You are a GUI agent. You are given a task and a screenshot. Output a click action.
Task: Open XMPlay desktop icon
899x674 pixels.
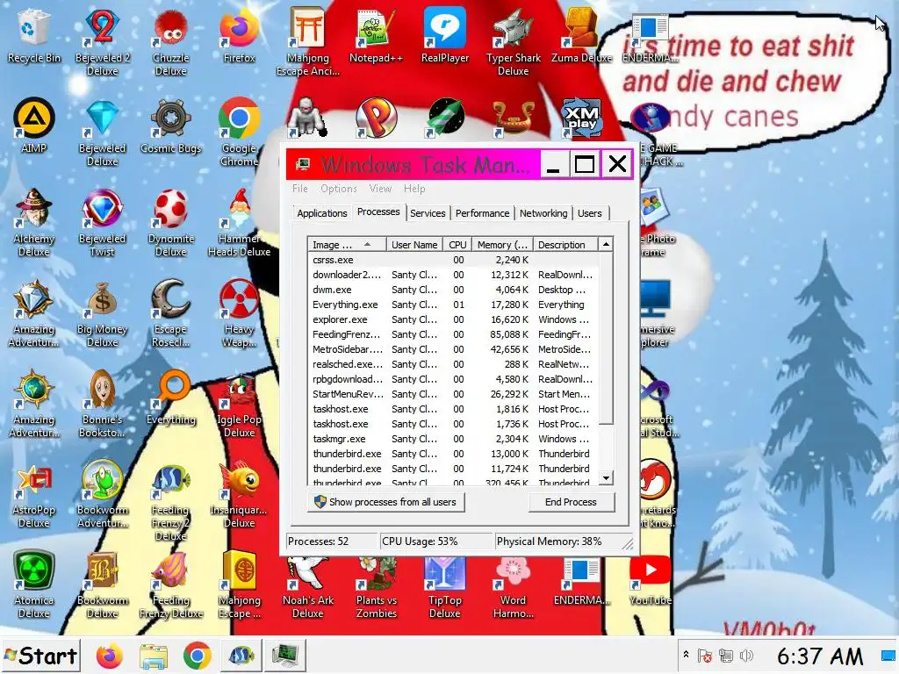pyautogui.click(x=581, y=118)
